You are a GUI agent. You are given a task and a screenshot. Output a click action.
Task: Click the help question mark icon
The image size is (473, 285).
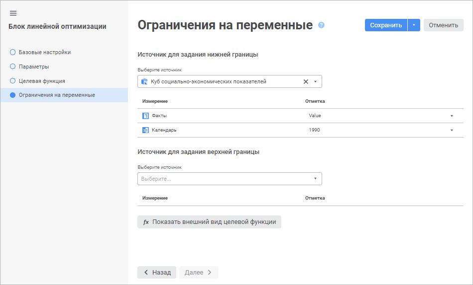(x=321, y=25)
